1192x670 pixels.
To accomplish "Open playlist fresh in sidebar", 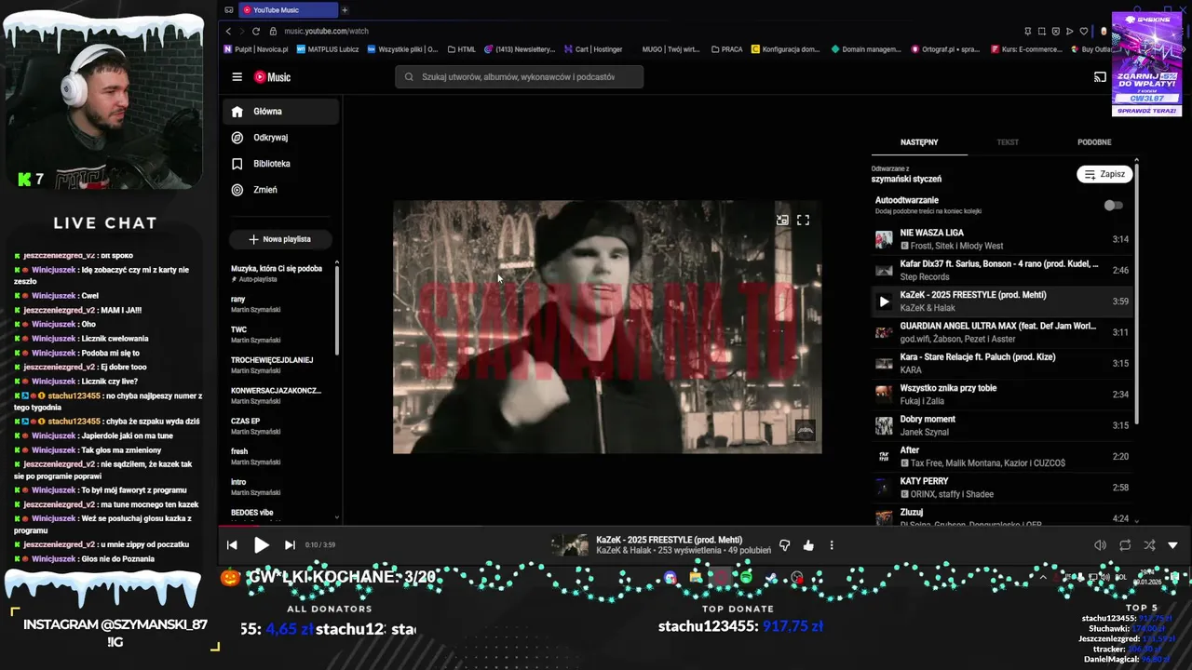I will tap(279, 456).
